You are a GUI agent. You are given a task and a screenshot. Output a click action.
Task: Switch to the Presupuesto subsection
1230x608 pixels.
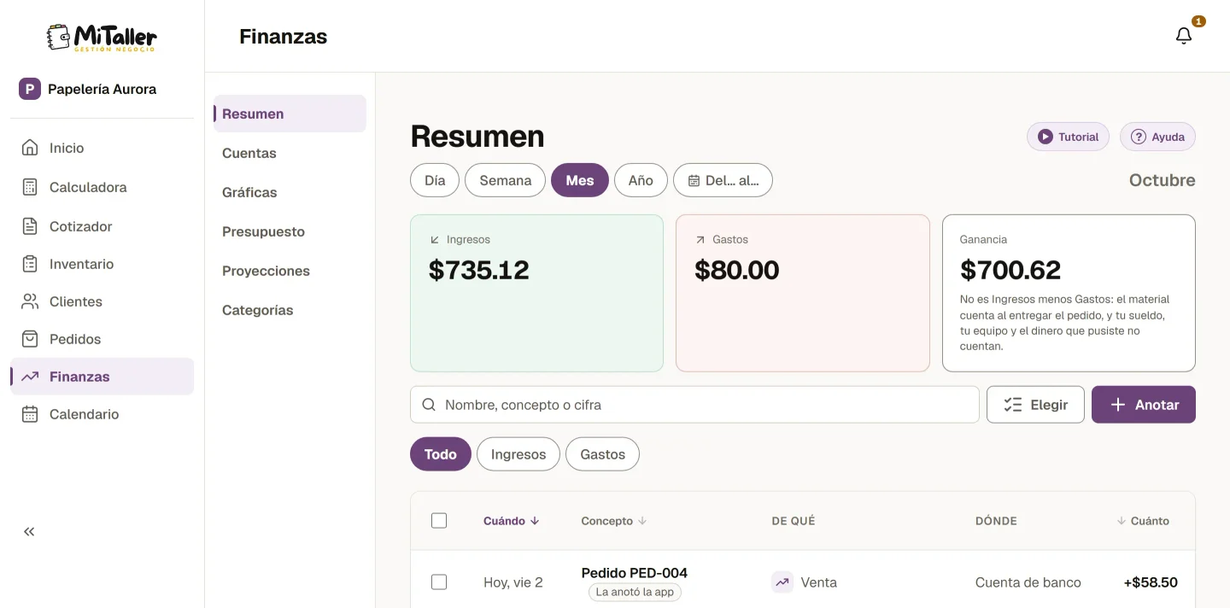290,231
